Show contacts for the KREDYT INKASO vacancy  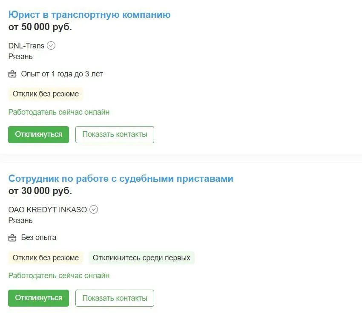coord(115,298)
